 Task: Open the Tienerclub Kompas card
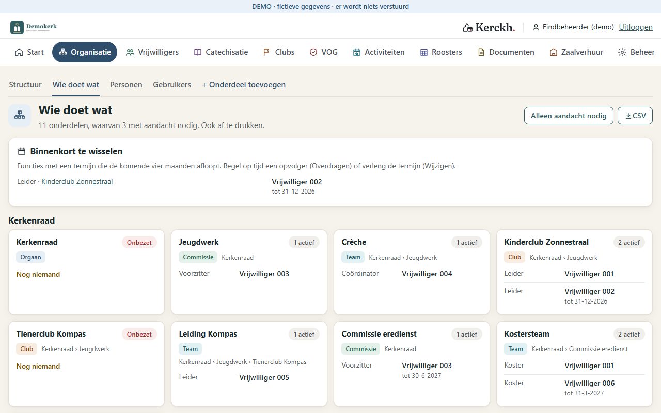(87, 364)
